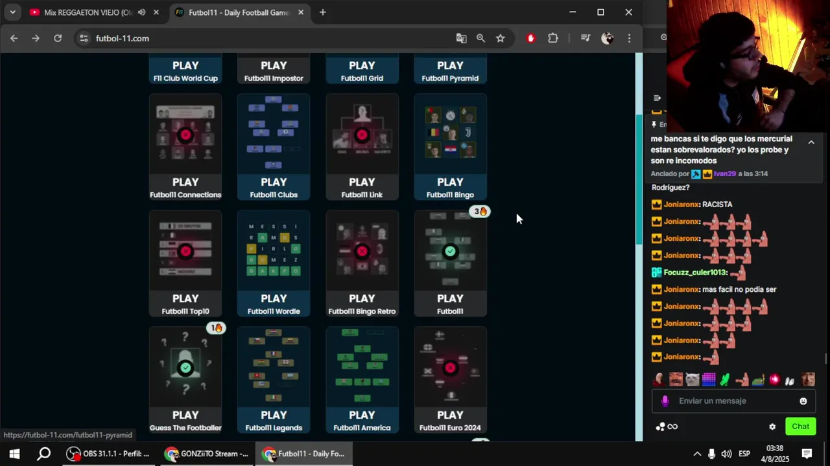Click the translate page icon
The width and height of the screenshot is (830, 466).
point(461,38)
